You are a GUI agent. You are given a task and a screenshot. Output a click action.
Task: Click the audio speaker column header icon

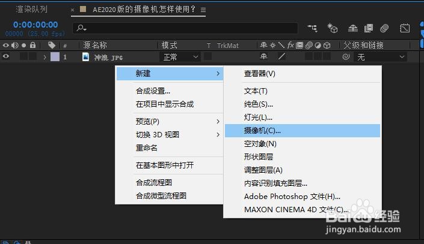point(15,45)
